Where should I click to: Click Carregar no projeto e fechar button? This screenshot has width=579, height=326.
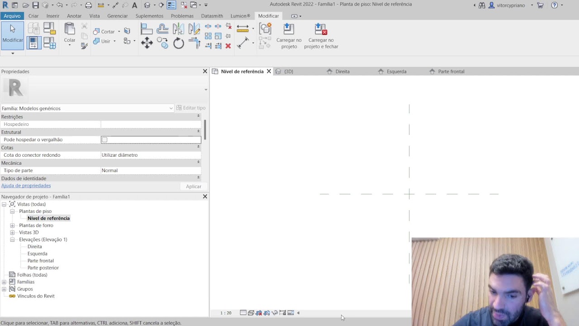pyautogui.click(x=321, y=36)
